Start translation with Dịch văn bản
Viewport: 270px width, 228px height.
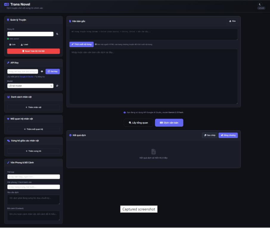169,123
